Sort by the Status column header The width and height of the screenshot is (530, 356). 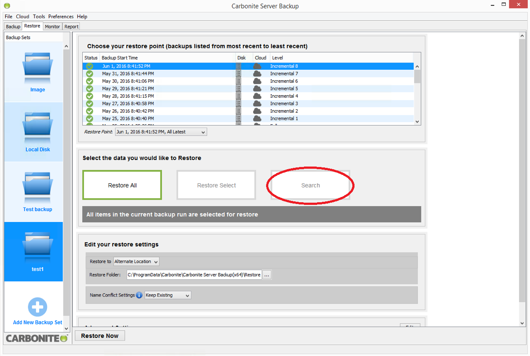point(91,58)
